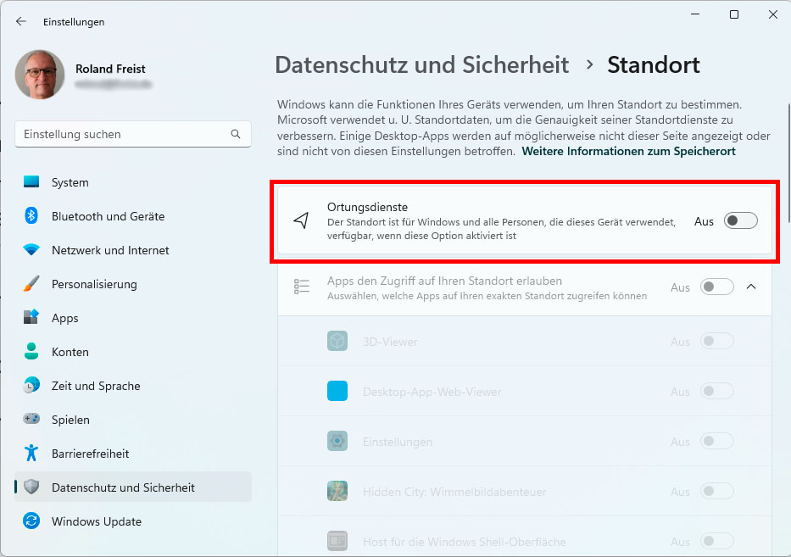Screen dimensions: 791x557
Task: Toggle Host für die Windows Shell-Oberfläche switch
Action: (x=717, y=541)
